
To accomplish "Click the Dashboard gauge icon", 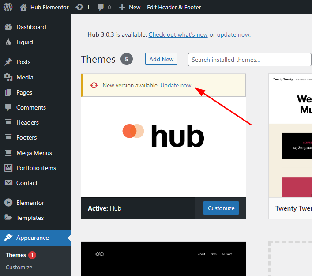I will point(8,27).
